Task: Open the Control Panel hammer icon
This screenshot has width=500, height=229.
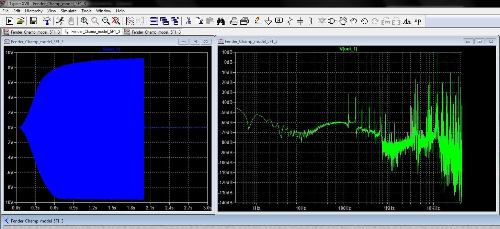Action: 47,21
